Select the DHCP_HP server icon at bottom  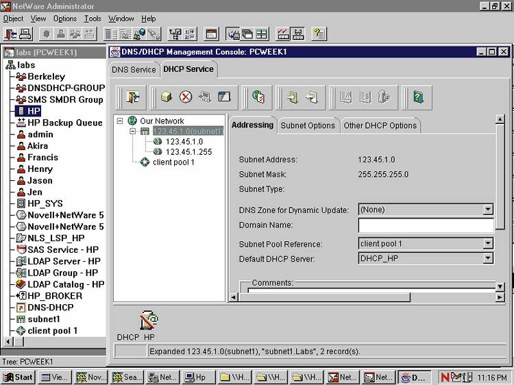(149, 320)
